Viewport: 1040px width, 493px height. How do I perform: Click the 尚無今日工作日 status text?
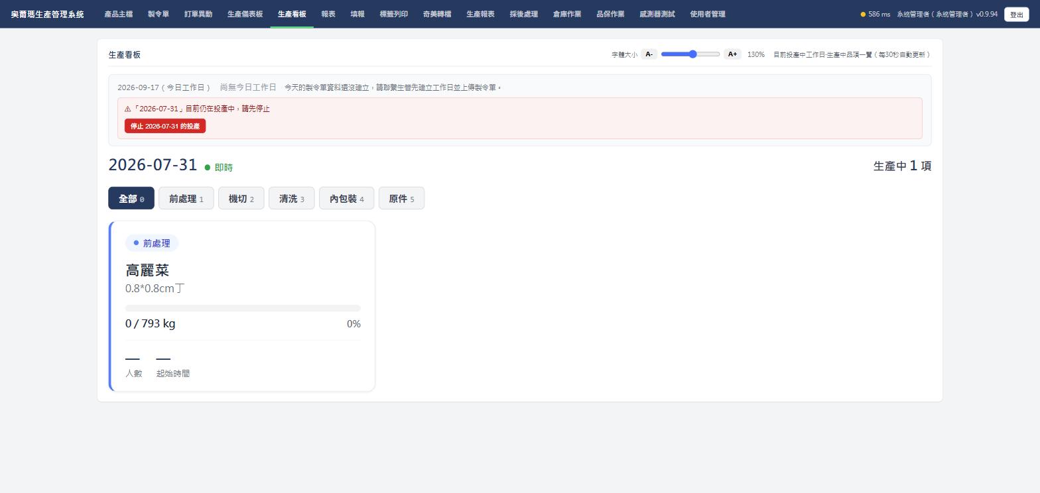coord(248,87)
